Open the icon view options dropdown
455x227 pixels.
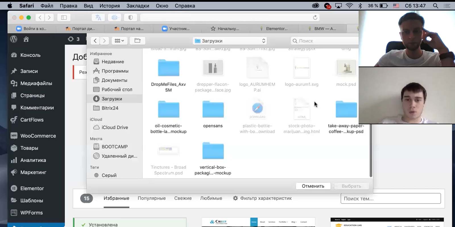(x=119, y=41)
